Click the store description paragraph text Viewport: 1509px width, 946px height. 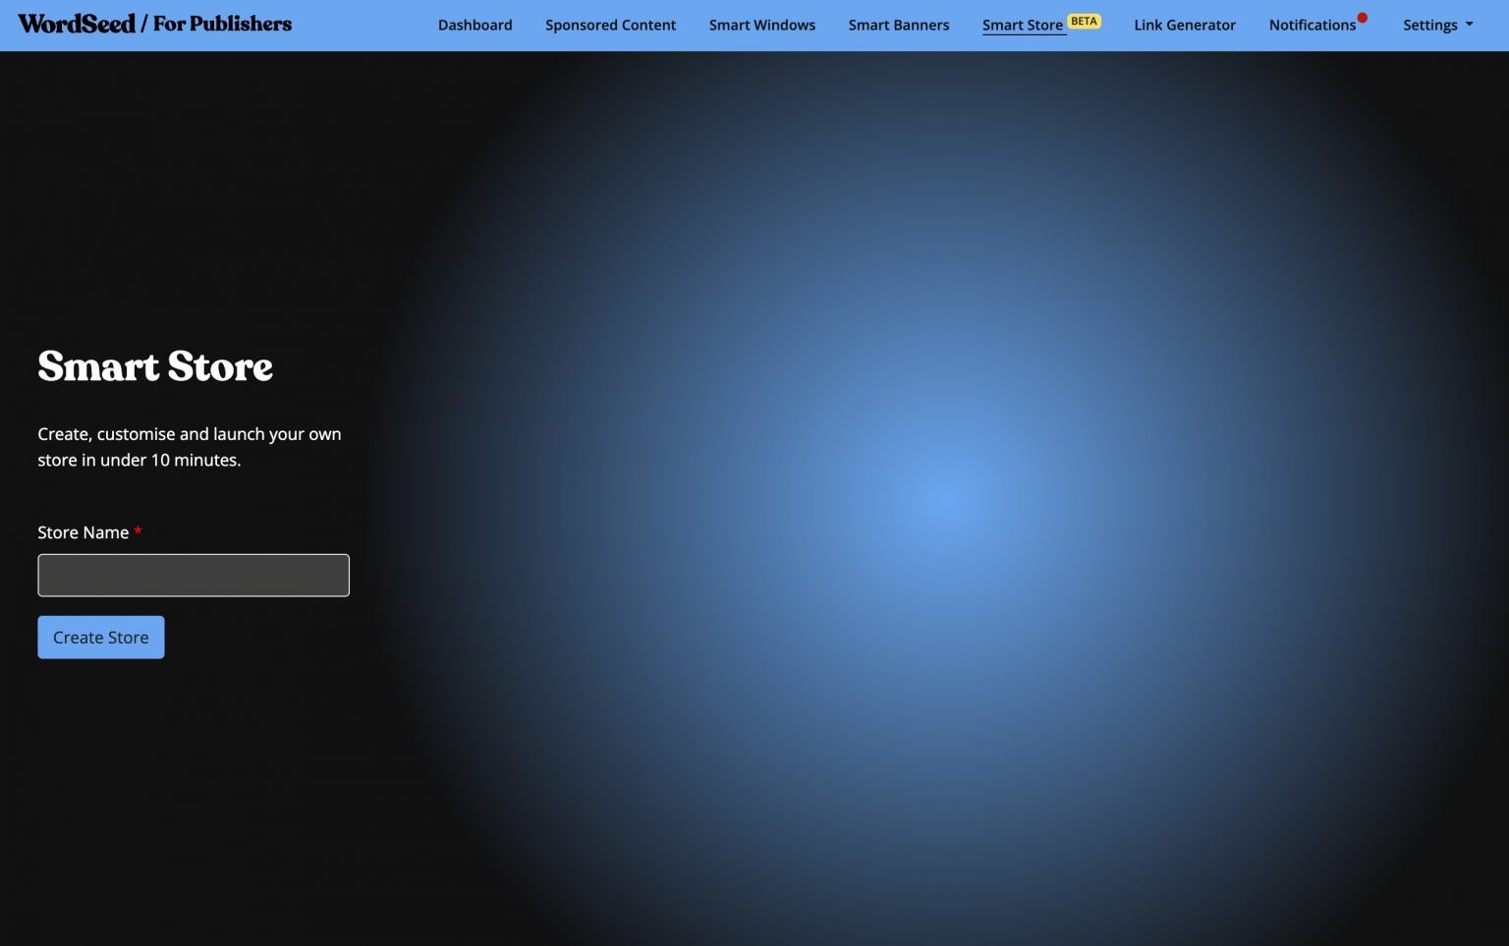[189, 447]
